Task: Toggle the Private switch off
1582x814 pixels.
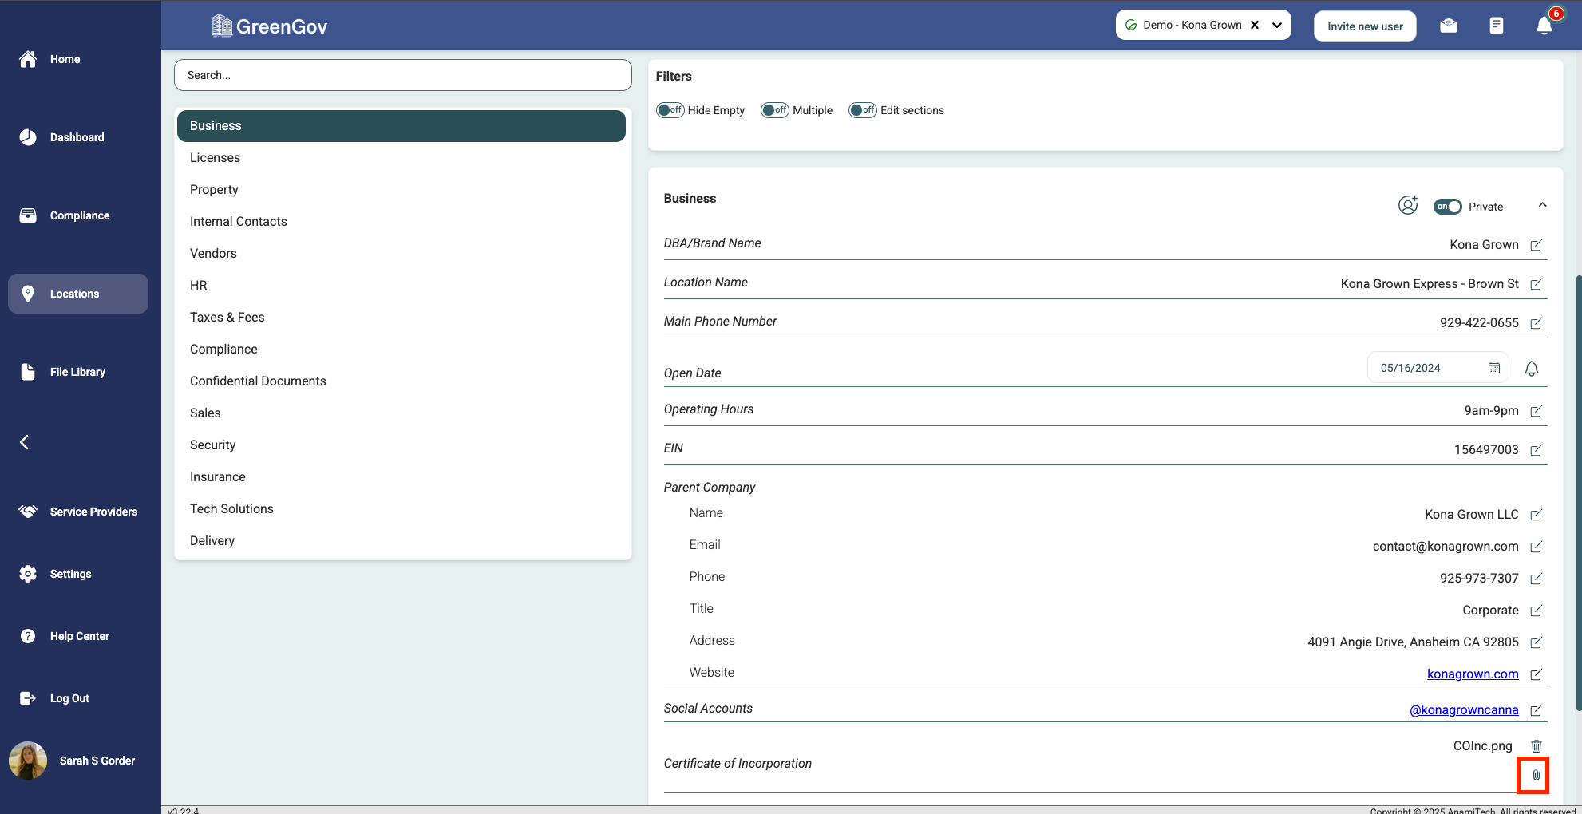Action: click(x=1447, y=207)
